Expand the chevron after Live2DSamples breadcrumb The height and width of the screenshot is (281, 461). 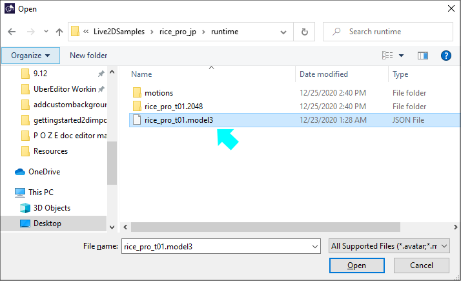[x=152, y=32]
